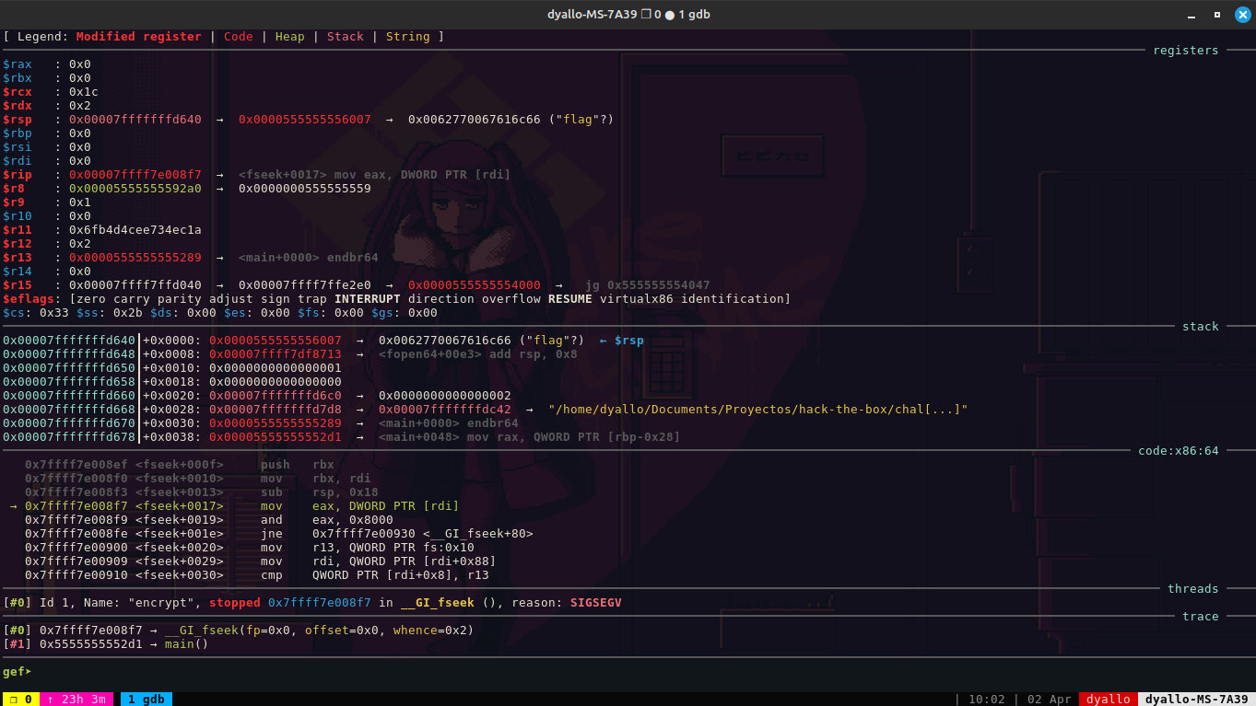The height and width of the screenshot is (706, 1256).
Task: Click the uptime segment '23h 3m'
Action: click(76, 700)
